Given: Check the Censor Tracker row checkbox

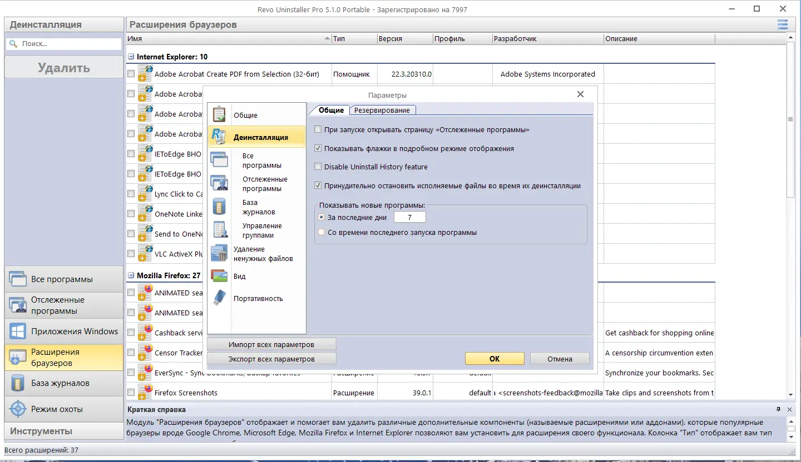Looking at the screenshot, I should pos(131,353).
